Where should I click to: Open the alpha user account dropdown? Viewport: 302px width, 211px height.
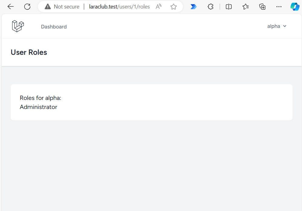point(277,26)
